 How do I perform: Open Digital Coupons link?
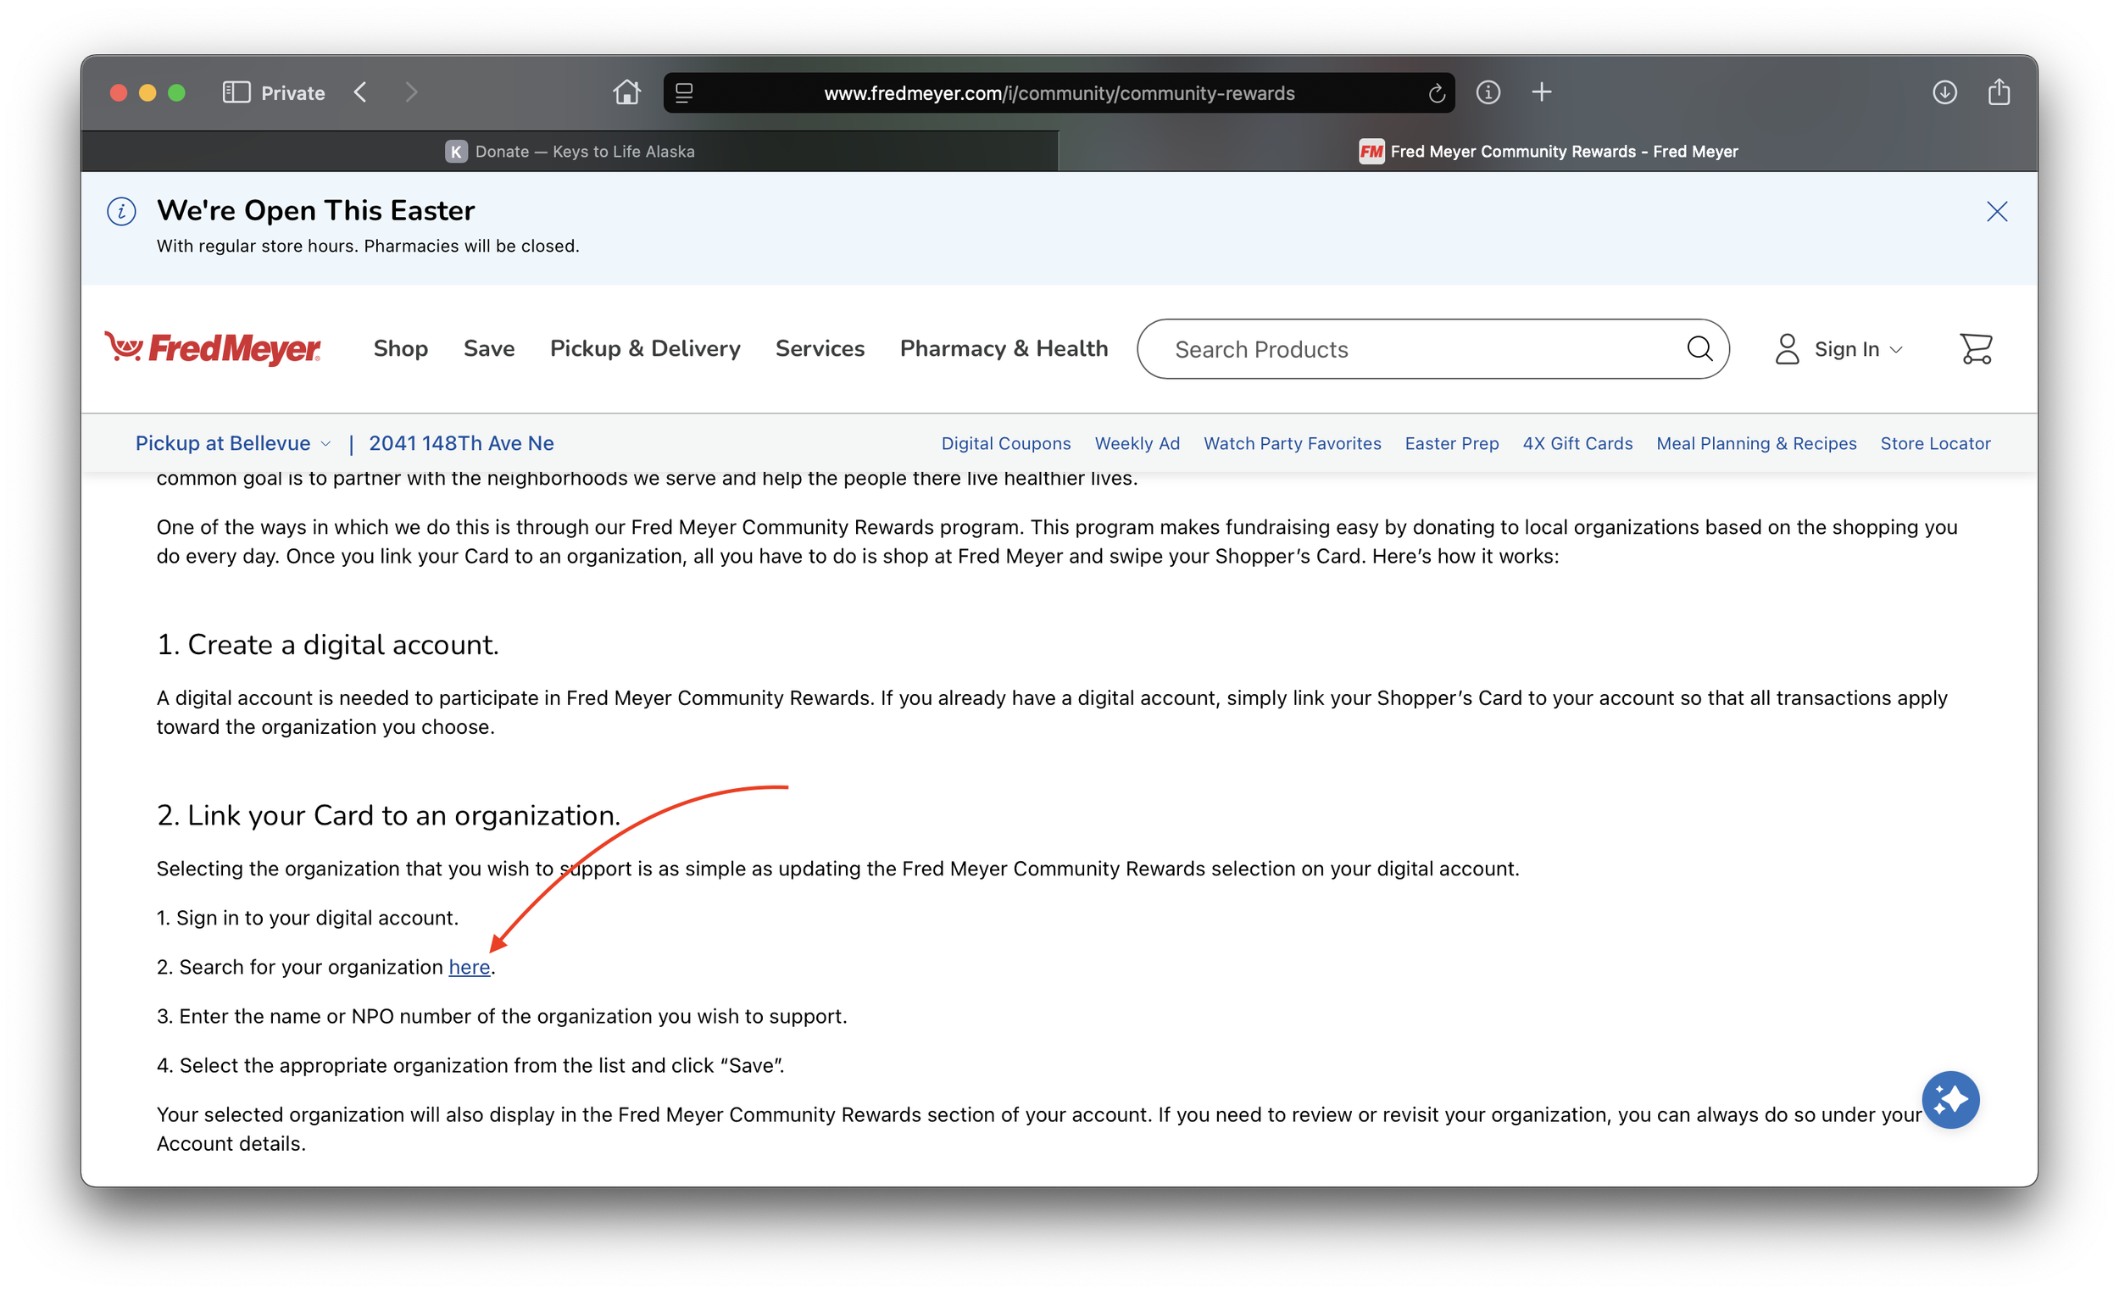1005,444
